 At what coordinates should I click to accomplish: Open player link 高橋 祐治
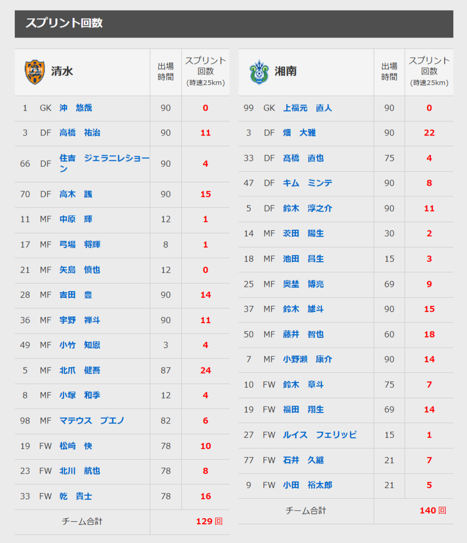80,133
